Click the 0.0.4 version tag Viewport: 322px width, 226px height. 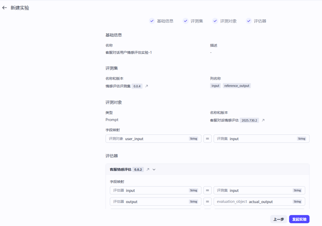[137, 86]
